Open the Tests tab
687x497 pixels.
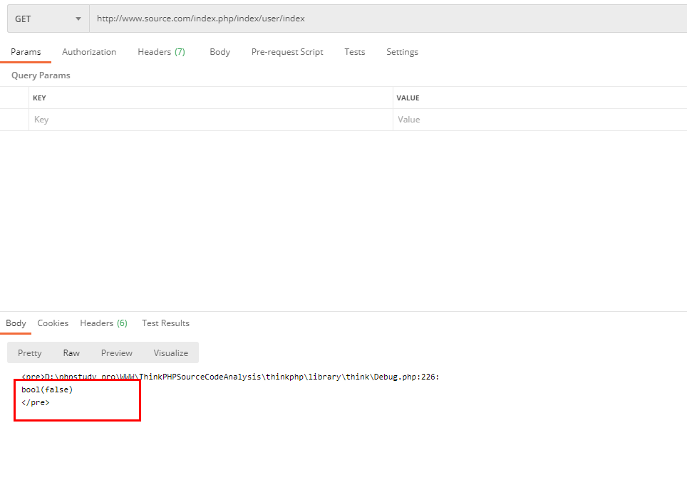354,52
